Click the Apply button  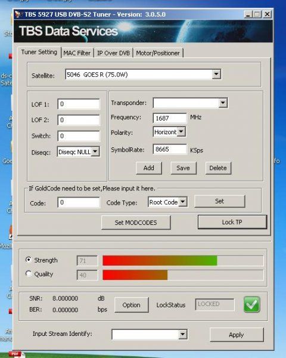coord(237,335)
